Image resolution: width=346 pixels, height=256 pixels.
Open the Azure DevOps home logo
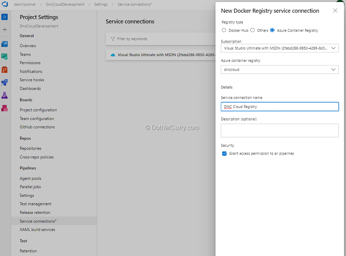(5, 4)
